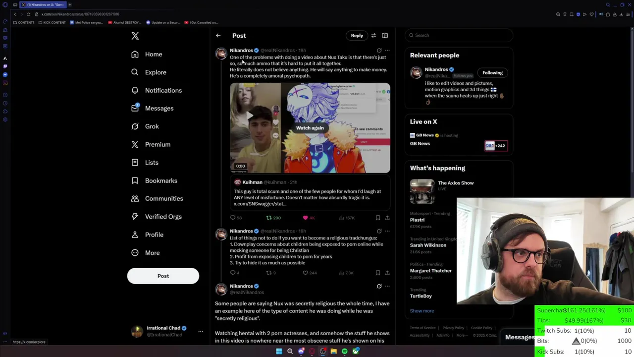Click Watch again on the video
The image size is (634, 357).
(310, 128)
